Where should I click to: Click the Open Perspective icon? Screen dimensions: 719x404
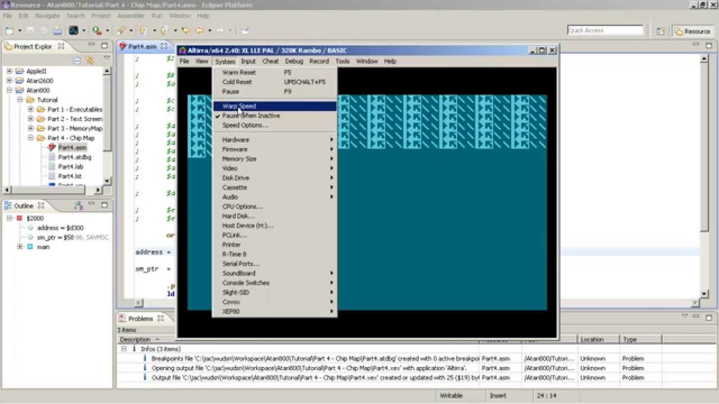click(x=661, y=31)
